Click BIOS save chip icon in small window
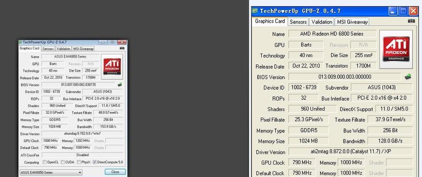 pyautogui.click(x=120, y=85)
